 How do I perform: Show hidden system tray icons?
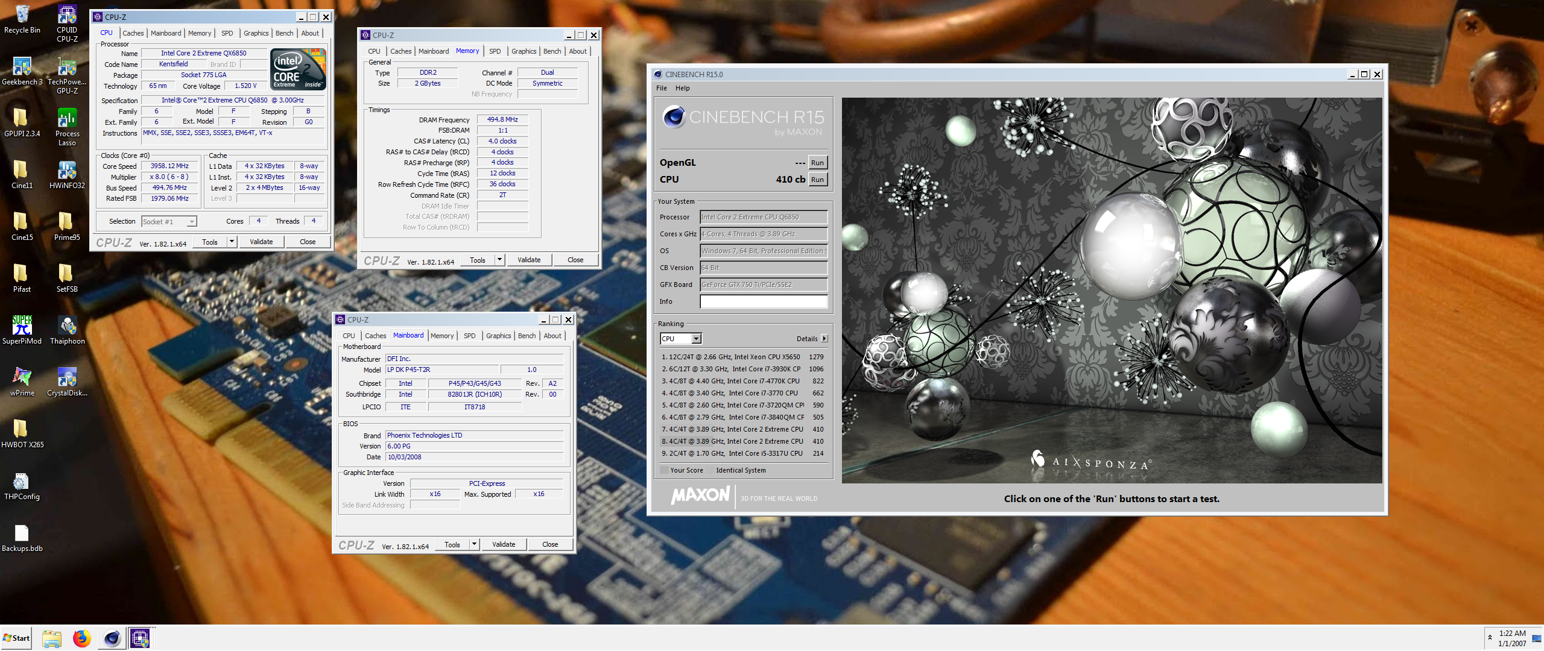[1490, 638]
